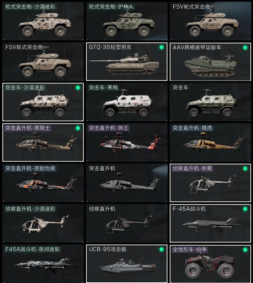The image size is (253, 283).
Task: Select the 突击直升机-狮王 helicopter skin
Action: (x=127, y=142)
